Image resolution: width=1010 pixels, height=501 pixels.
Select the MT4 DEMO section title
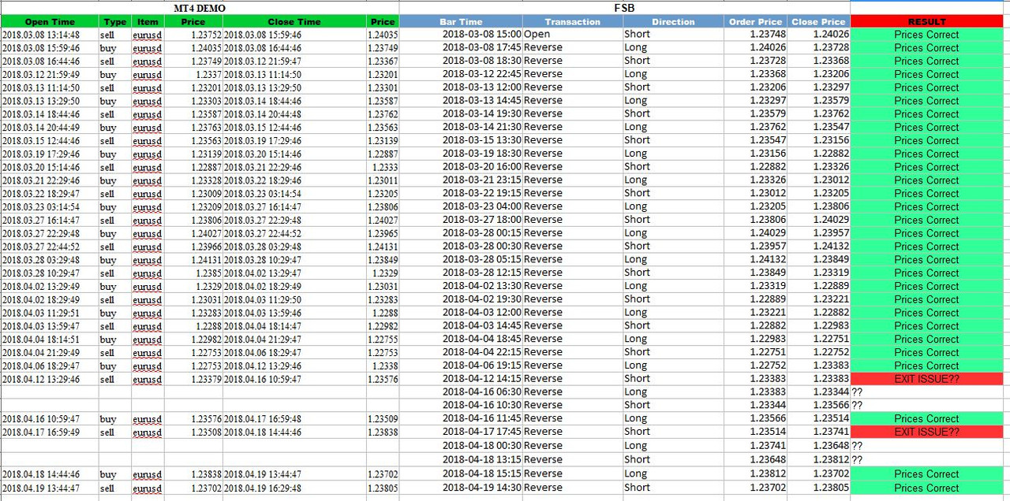199,8
